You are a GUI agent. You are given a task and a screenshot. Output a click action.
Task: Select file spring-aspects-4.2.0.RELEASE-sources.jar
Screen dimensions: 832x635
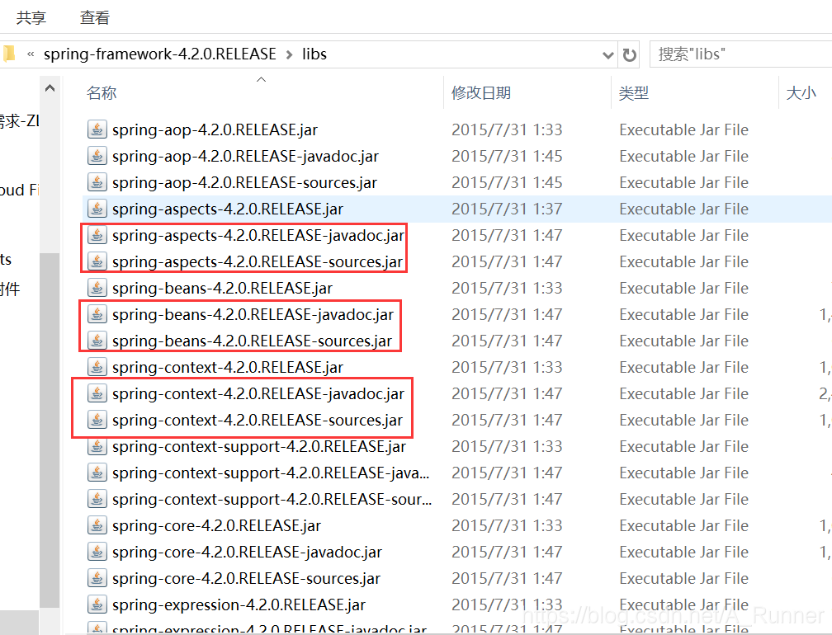258,262
